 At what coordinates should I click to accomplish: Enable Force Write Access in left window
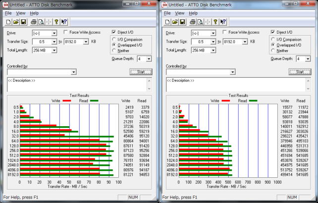(x=66, y=32)
